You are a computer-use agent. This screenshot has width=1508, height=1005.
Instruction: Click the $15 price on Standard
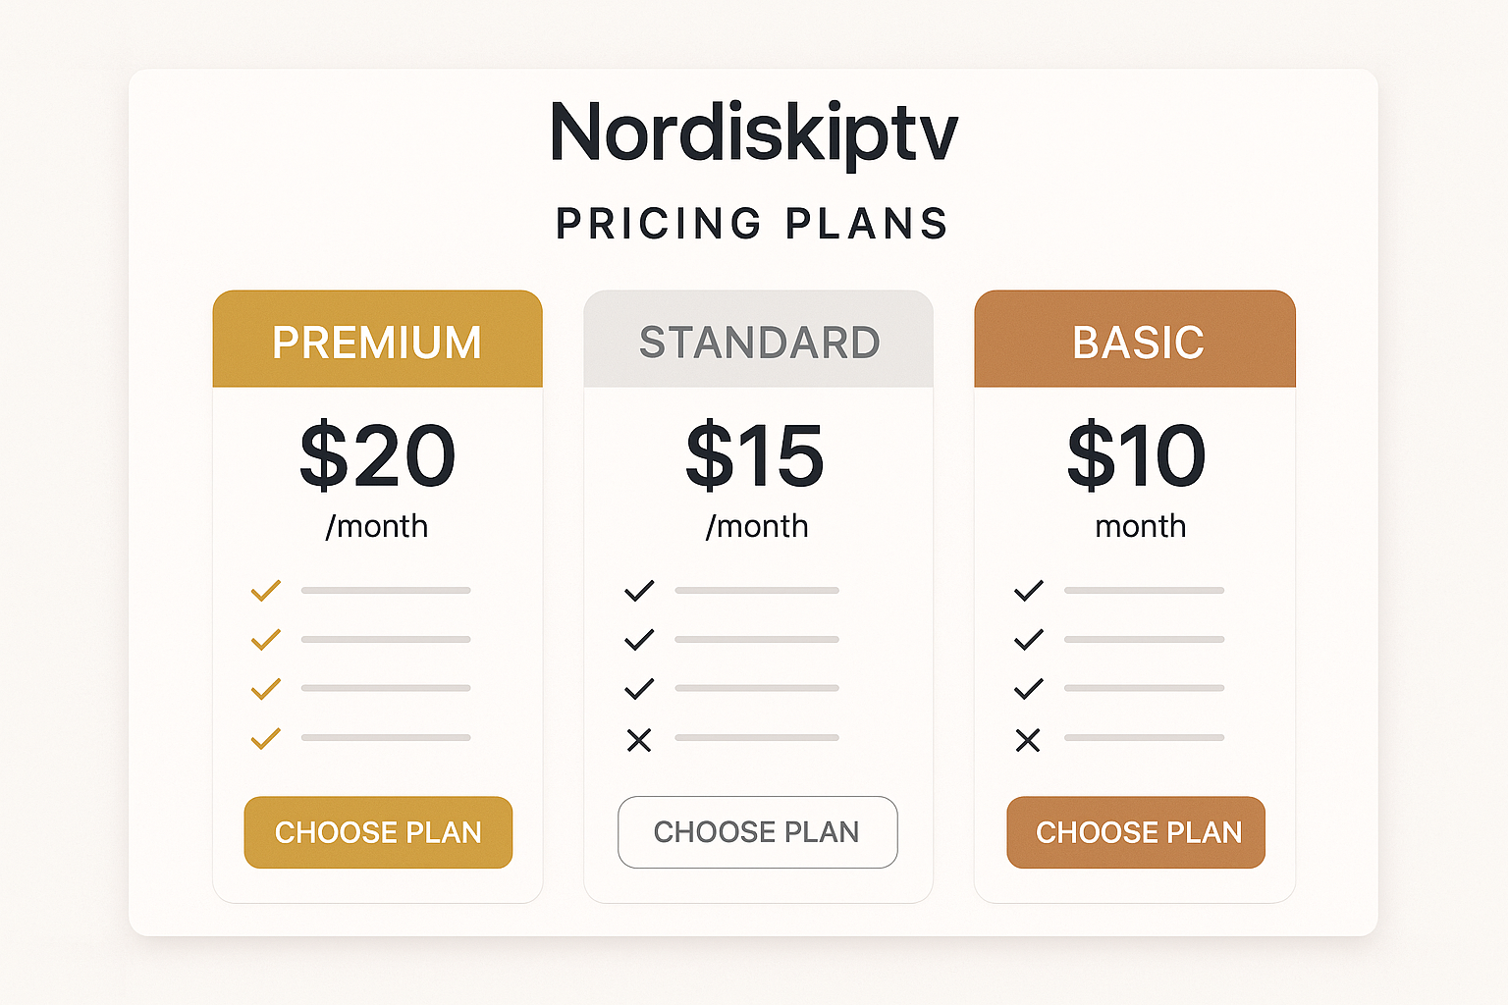tap(755, 455)
